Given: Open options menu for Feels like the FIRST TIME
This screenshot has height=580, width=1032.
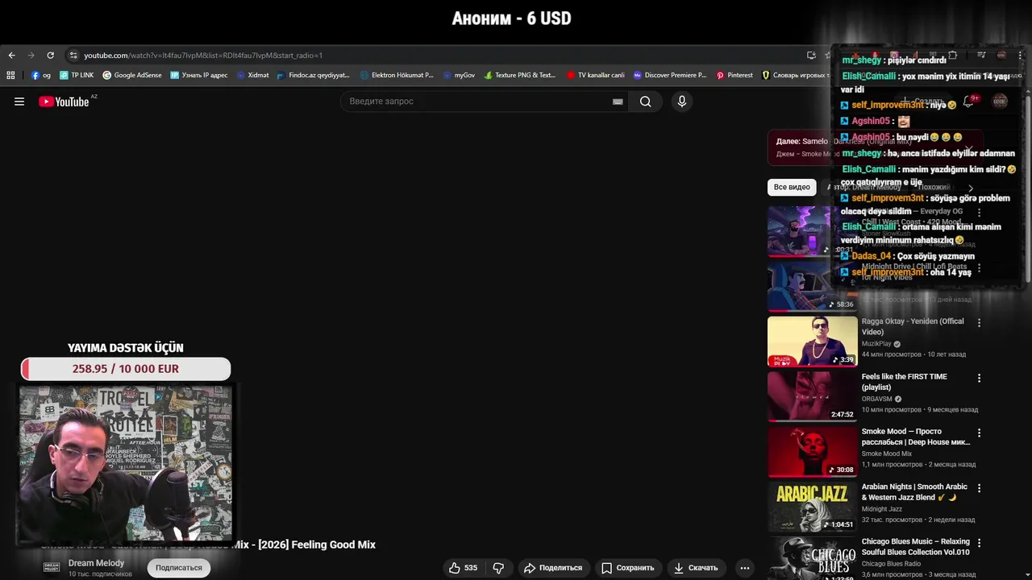Looking at the screenshot, I should (x=979, y=378).
